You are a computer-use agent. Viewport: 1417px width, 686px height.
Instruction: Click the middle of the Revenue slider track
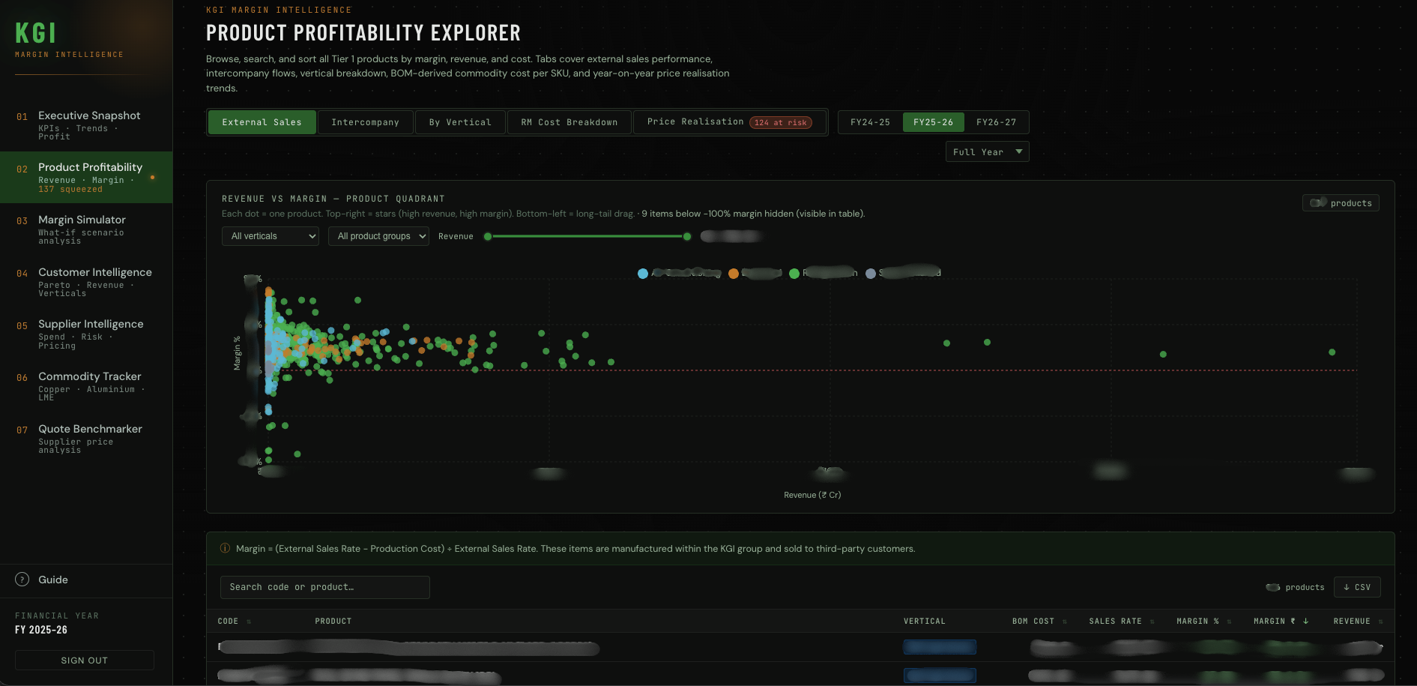click(587, 236)
